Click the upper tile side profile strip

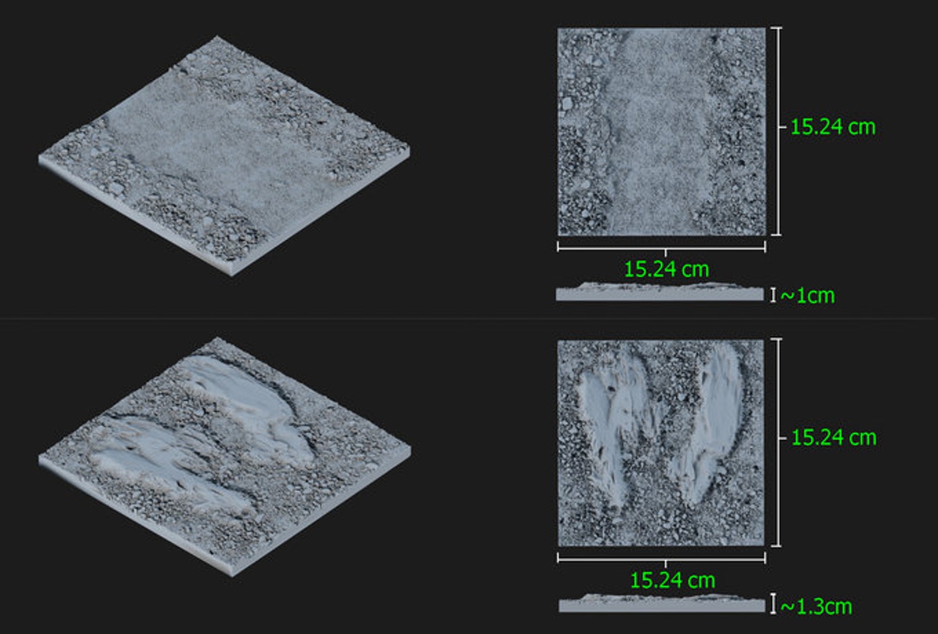coord(660,292)
